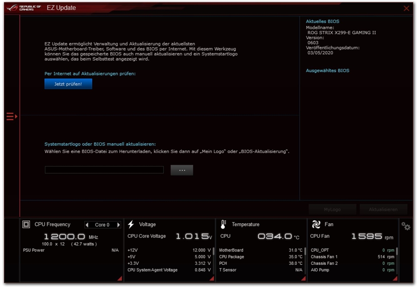The width and height of the screenshot is (417, 287).
Task: Click the BIOS file path input field
Action: [x=104, y=170]
